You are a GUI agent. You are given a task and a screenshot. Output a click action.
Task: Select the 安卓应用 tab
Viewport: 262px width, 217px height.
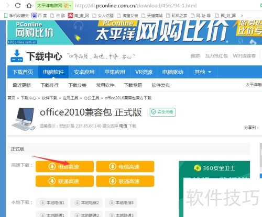84,72
